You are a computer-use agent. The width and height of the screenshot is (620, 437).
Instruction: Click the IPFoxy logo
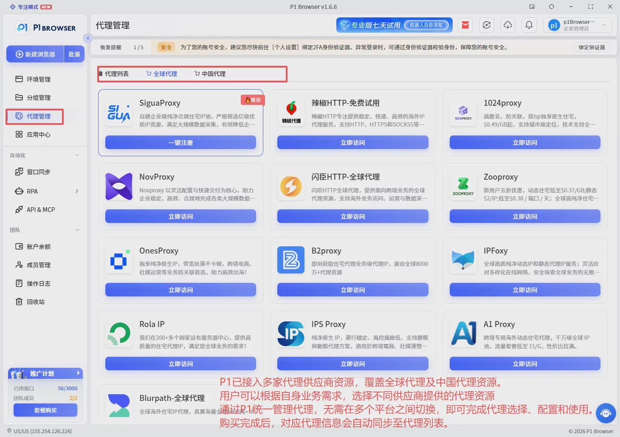[x=463, y=260]
